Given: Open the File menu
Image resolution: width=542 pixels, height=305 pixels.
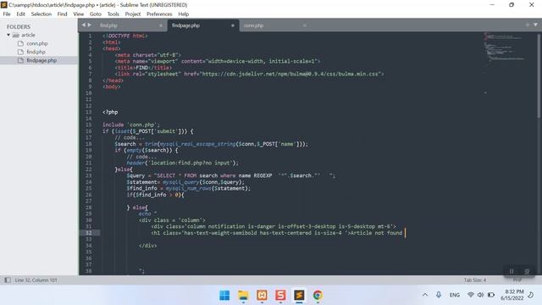Looking at the screenshot, I should pyautogui.click(x=7, y=14).
